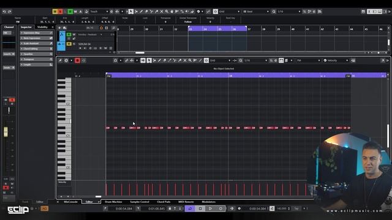Select the Draw pencil tool in Key Editor
This screenshot has width=392, height=220.
159,61
